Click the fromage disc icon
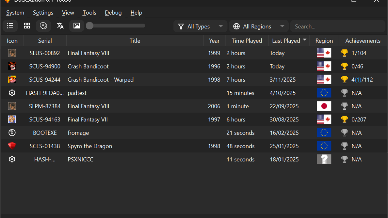This screenshot has width=388, height=218. tap(12, 133)
